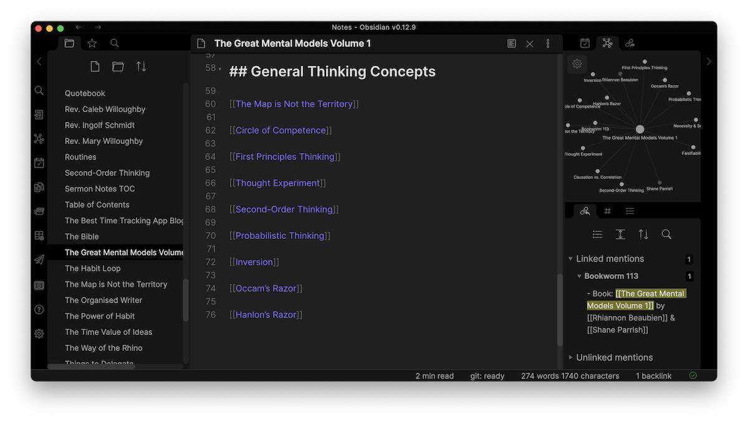Toggle preview mode for the note
This screenshot has width=748, height=422.
tap(512, 44)
